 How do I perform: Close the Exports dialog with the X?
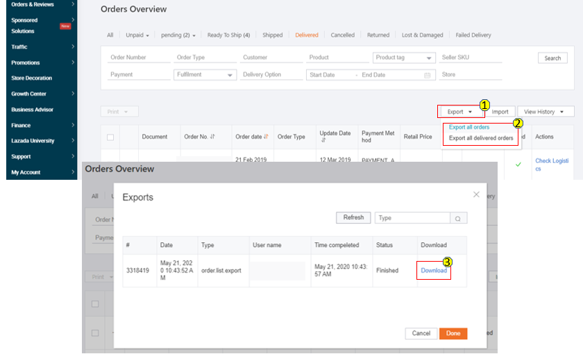click(476, 194)
